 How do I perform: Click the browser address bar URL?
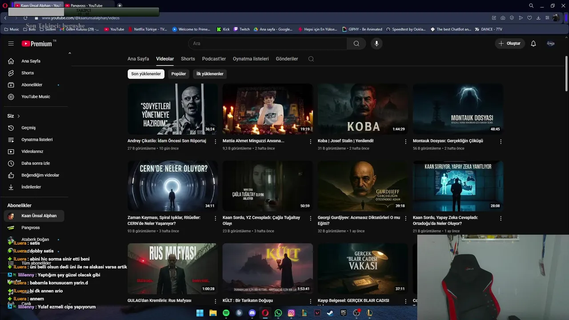click(x=80, y=18)
